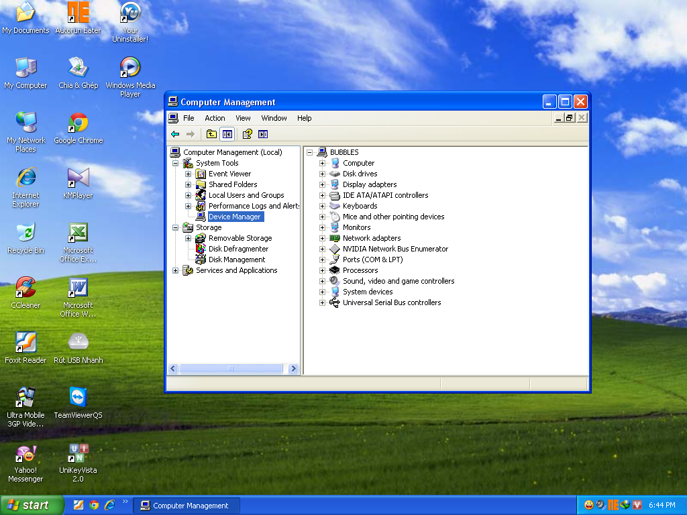
Task: Click the Foxit quick launch icon in taskbar
Action: (78, 505)
